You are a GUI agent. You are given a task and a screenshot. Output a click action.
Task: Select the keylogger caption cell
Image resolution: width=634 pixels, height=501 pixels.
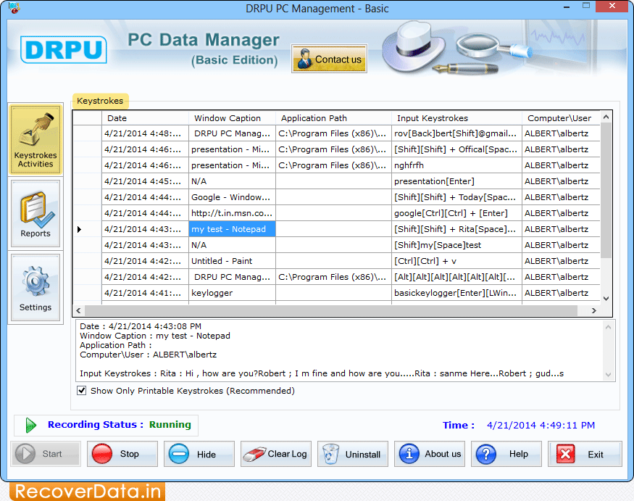[x=232, y=293]
